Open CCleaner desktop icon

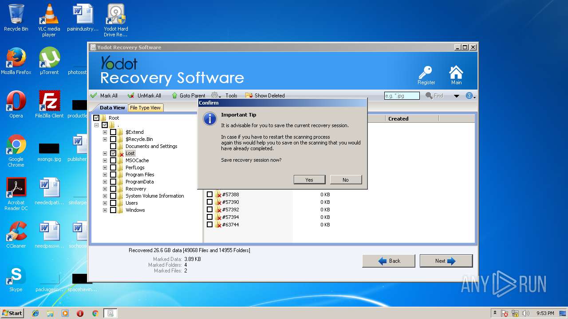tap(16, 235)
